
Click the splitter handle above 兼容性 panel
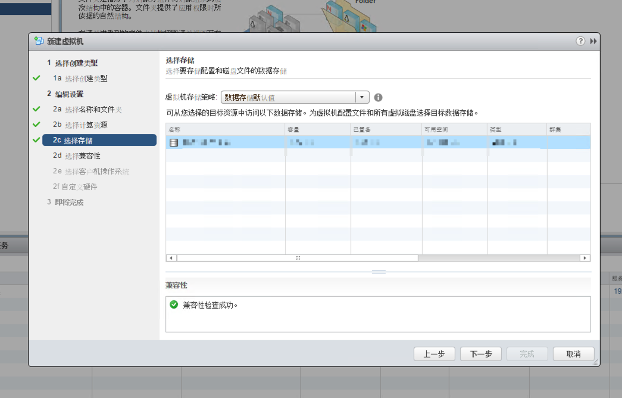pyautogui.click(x=379, y=272)
